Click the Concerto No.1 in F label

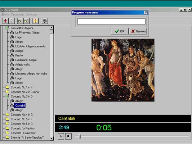click(x=21, y=87)
